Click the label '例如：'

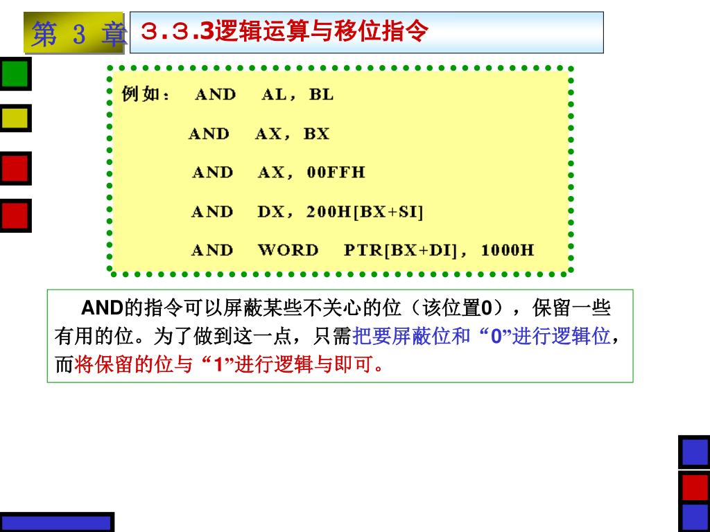[146, 94]
